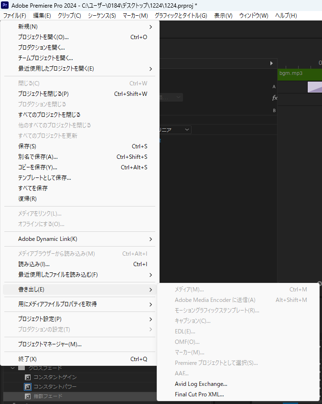
Task: Select 保存(S) from the File menu
Action: coord(27,146)
